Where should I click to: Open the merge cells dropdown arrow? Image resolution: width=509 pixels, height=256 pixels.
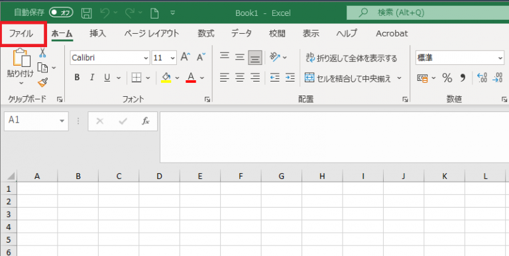tap(399, 78)
